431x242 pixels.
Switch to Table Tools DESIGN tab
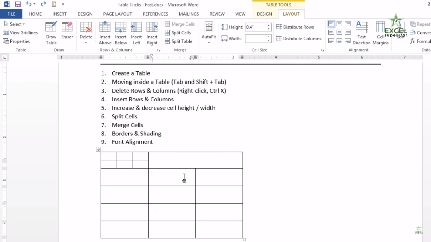[264, 14]
